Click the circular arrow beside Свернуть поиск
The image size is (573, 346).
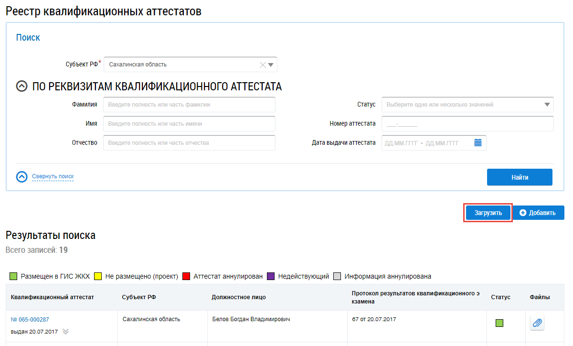tap(22, 177)
